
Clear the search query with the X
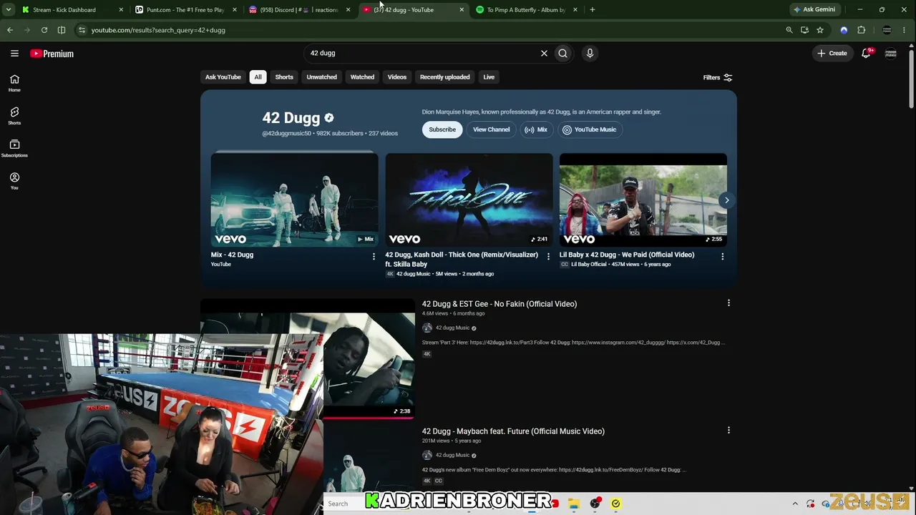[544, 53]
